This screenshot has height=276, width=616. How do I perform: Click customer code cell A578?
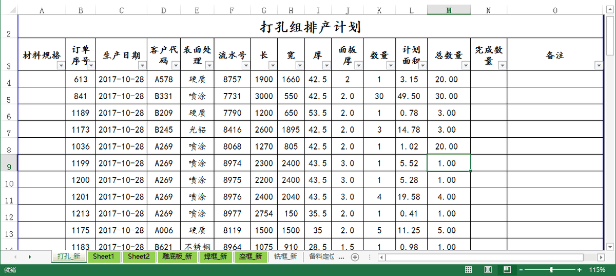164,79
